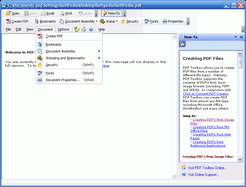The image size is (246, 187).
Task: Expand the Document Assembly toolbar dropdown arrow
Action: (96, 21)
